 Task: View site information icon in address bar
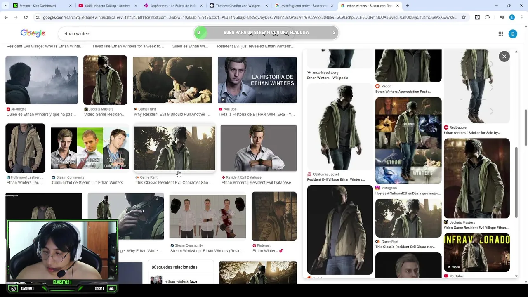tap(38, 17)
